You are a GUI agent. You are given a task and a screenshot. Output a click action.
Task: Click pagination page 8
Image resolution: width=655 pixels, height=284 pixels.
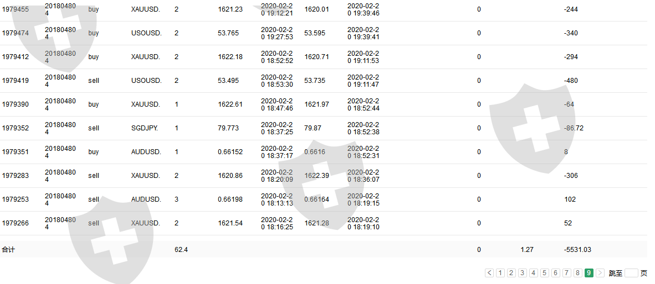(x=578, y=273)
